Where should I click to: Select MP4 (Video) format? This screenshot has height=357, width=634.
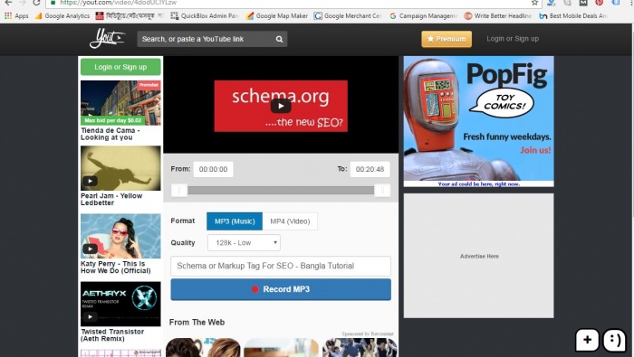[290, 221]
